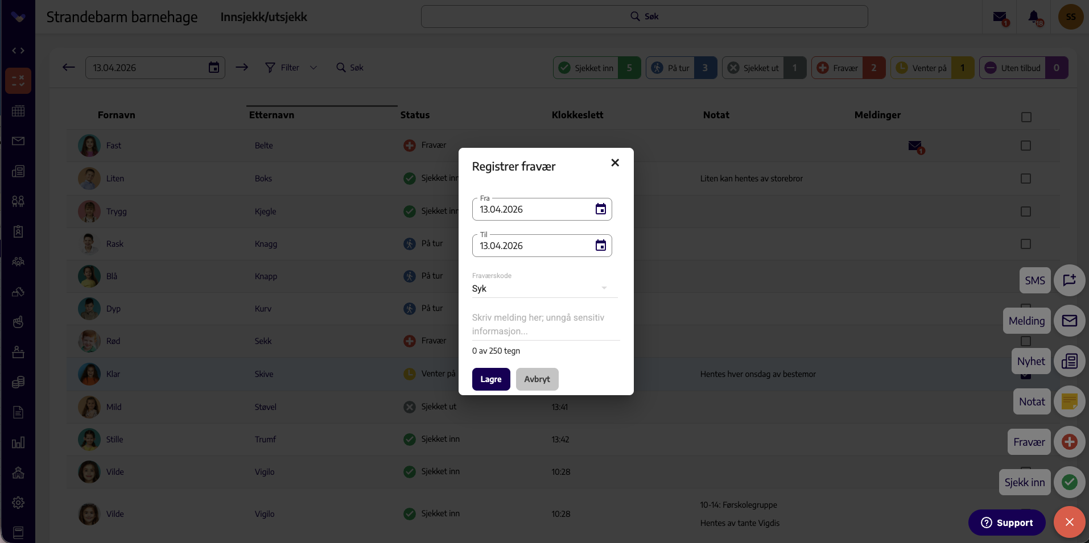Expand the Fraværskode Syk dropdown

click(x=544, y=288)
